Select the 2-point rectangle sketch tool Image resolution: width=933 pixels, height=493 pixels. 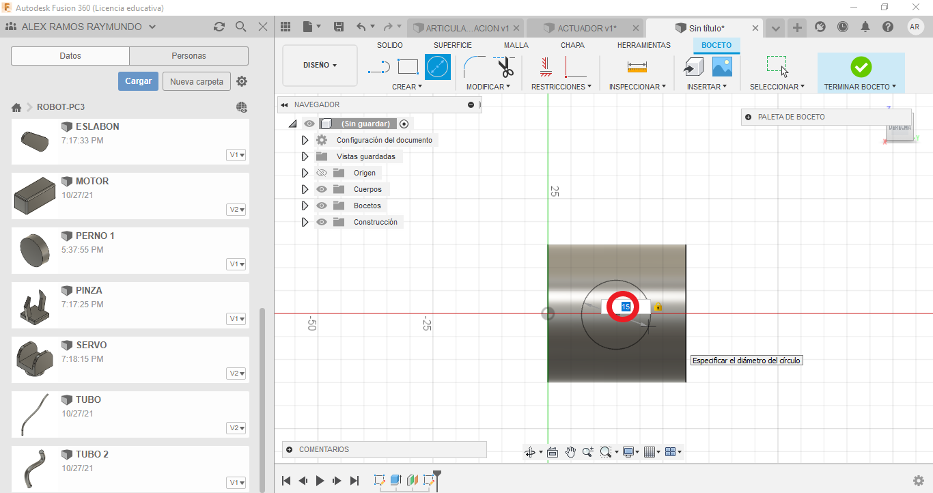pos(408,67)
